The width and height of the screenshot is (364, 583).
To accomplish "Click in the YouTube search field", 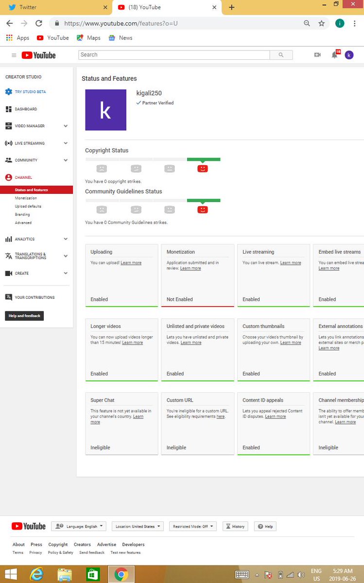I will pyautogui.click(x=174, y=55).
